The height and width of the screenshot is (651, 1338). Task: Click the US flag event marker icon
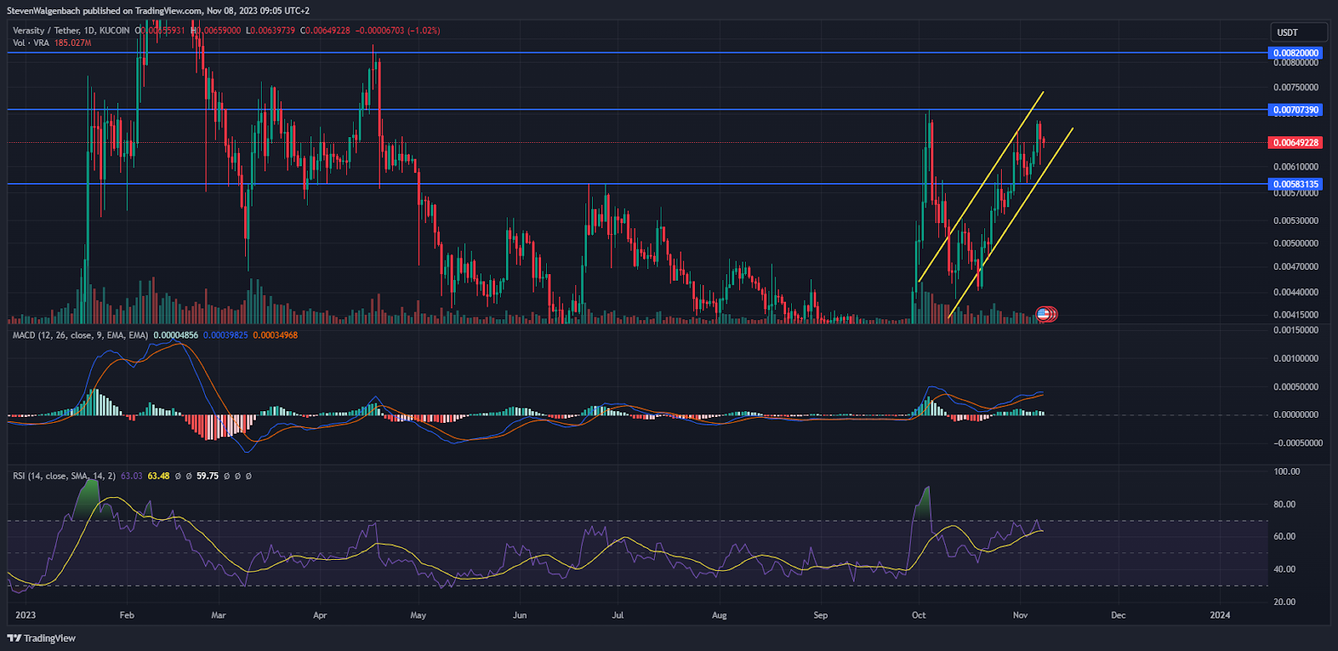click(1043, 314)
